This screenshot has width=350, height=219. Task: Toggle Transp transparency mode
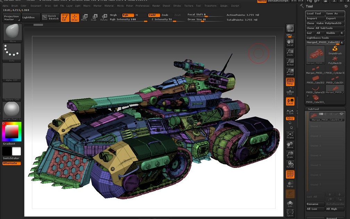[290, 184]
